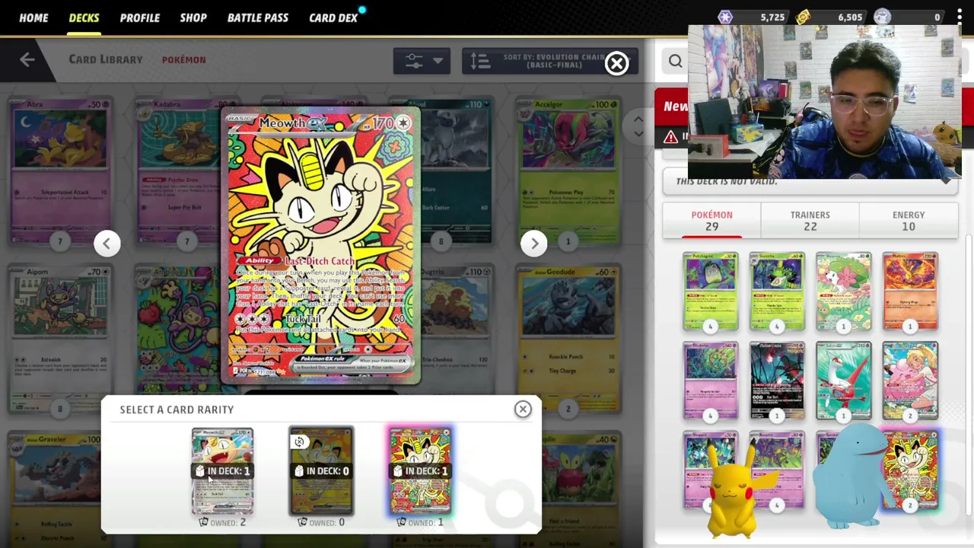Open the BATTLE PASS menu
Screen dimensions: 974x548
(258, 18)
